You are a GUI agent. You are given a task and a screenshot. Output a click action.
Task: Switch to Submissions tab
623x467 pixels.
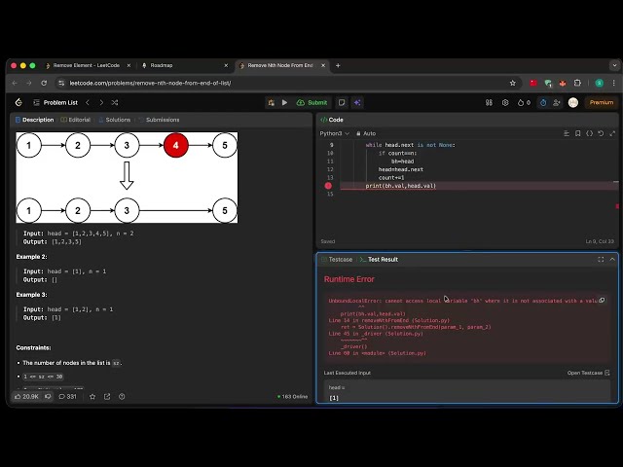tap(159, 120)
